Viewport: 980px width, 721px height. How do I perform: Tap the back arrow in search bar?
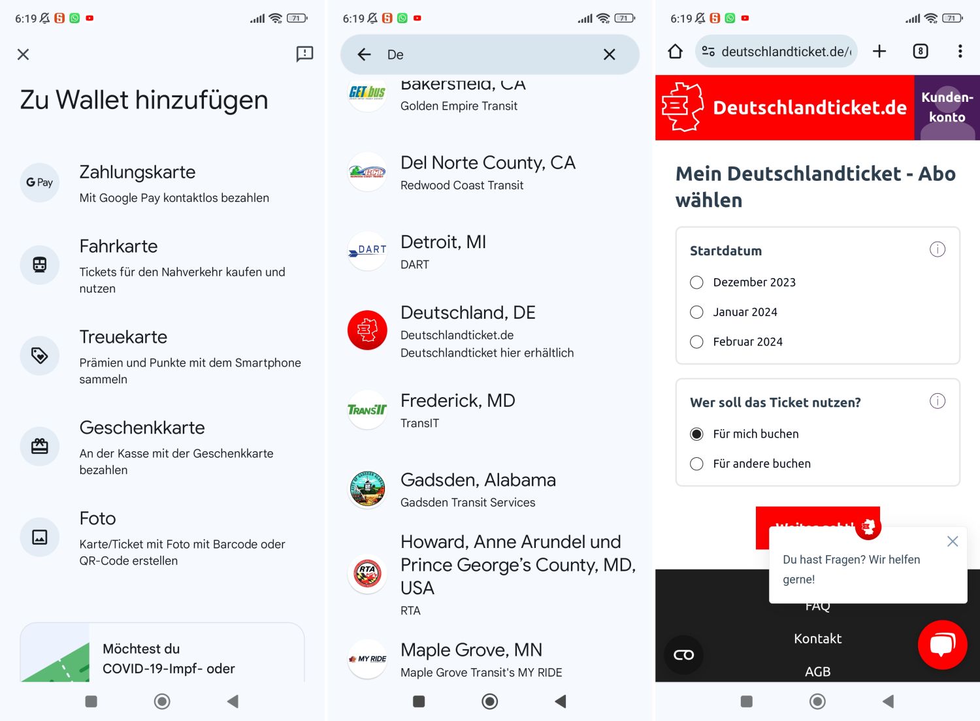coord(364,55)
